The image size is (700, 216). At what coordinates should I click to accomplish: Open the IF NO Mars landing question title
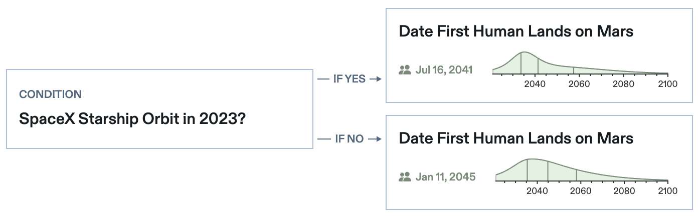516,138
